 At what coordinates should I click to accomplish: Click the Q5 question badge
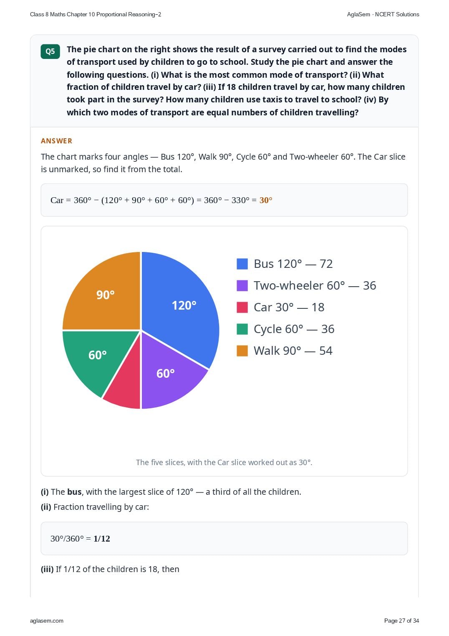pyautogui.click(x=50, y=51)
